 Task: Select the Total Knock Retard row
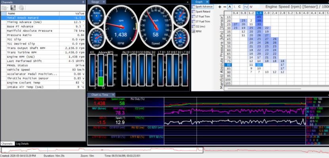pyautogui.click(x=43, y=18)
